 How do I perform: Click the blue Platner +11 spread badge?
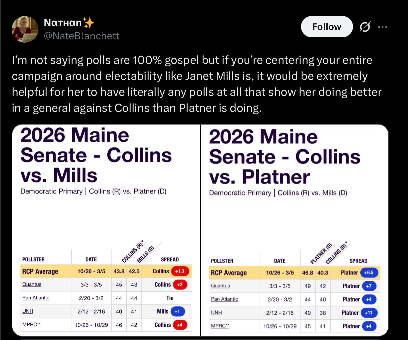click(368, 313)
